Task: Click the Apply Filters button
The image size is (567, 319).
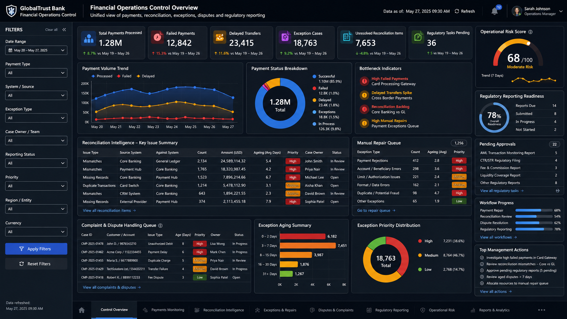Action: tap(36, 249)
